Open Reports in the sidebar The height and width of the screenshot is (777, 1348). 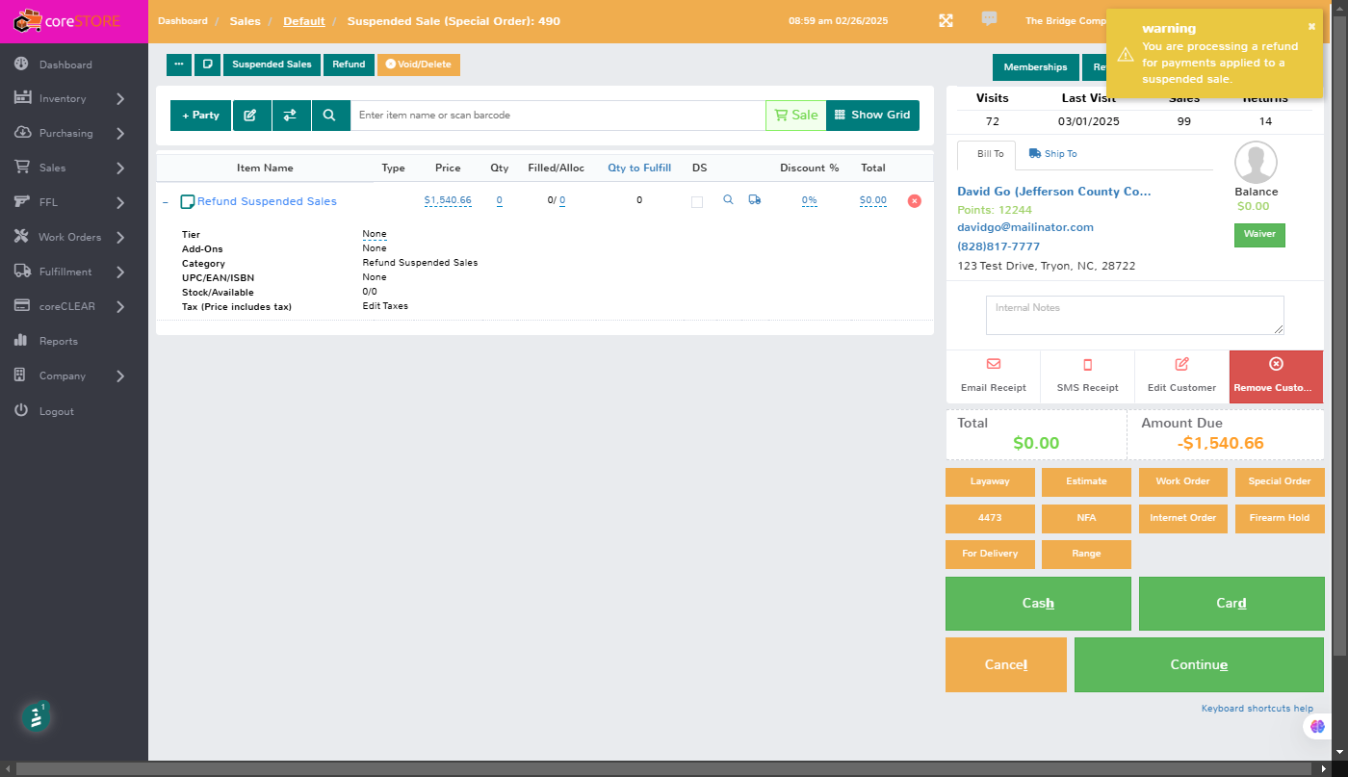74,341
